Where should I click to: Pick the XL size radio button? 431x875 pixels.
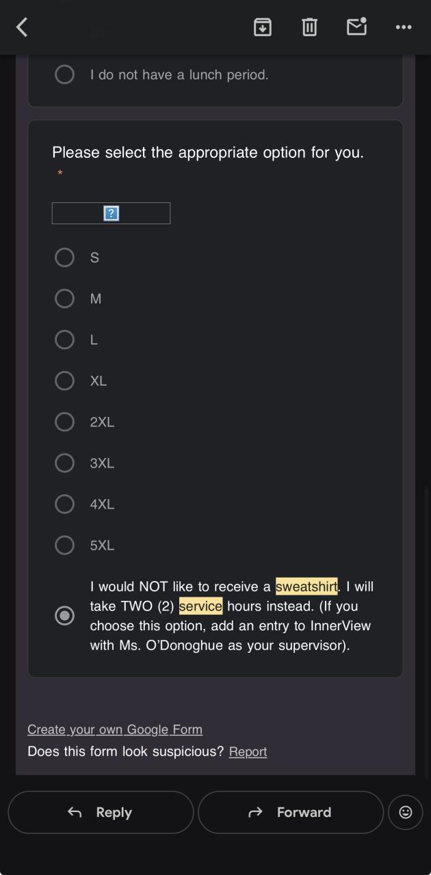click(64, 381)
